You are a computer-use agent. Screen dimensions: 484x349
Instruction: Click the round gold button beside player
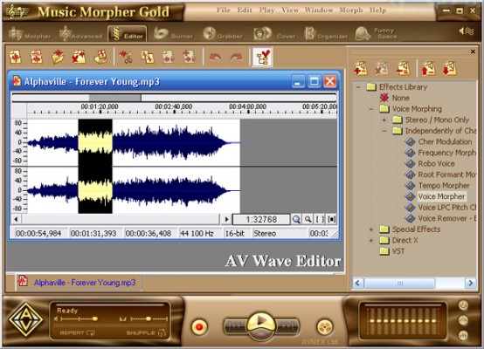pyautogui.click(x=325, y=327)
